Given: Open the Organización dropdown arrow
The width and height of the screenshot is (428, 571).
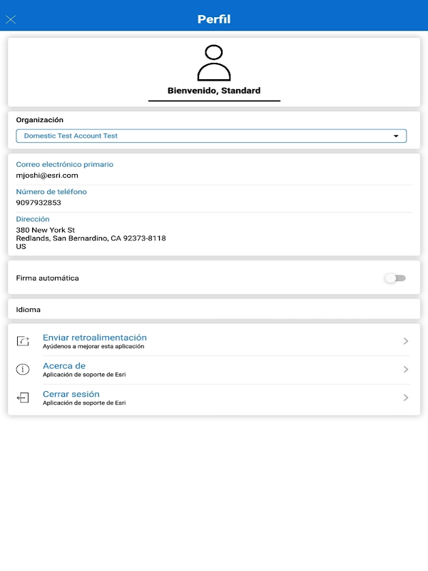Looking at the screenshot, I should [x=396, y=136].
